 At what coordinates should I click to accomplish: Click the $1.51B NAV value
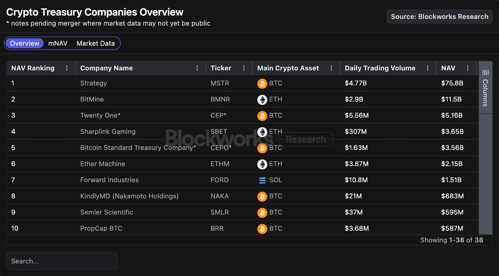coord(451,180)
